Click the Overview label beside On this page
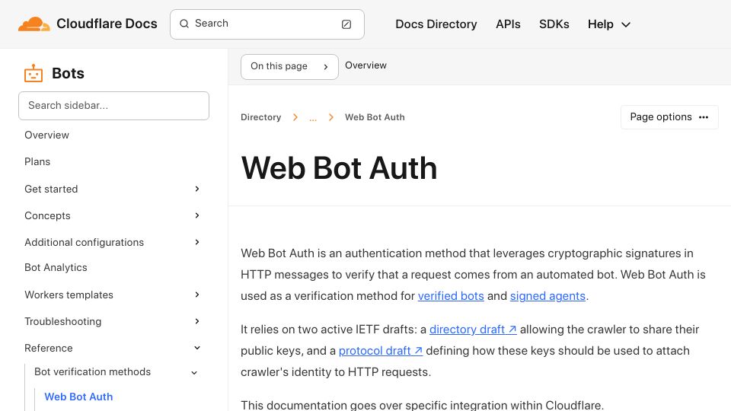Image resolution: width=731 pixels, height=411 pixels. tap(365, 65)
